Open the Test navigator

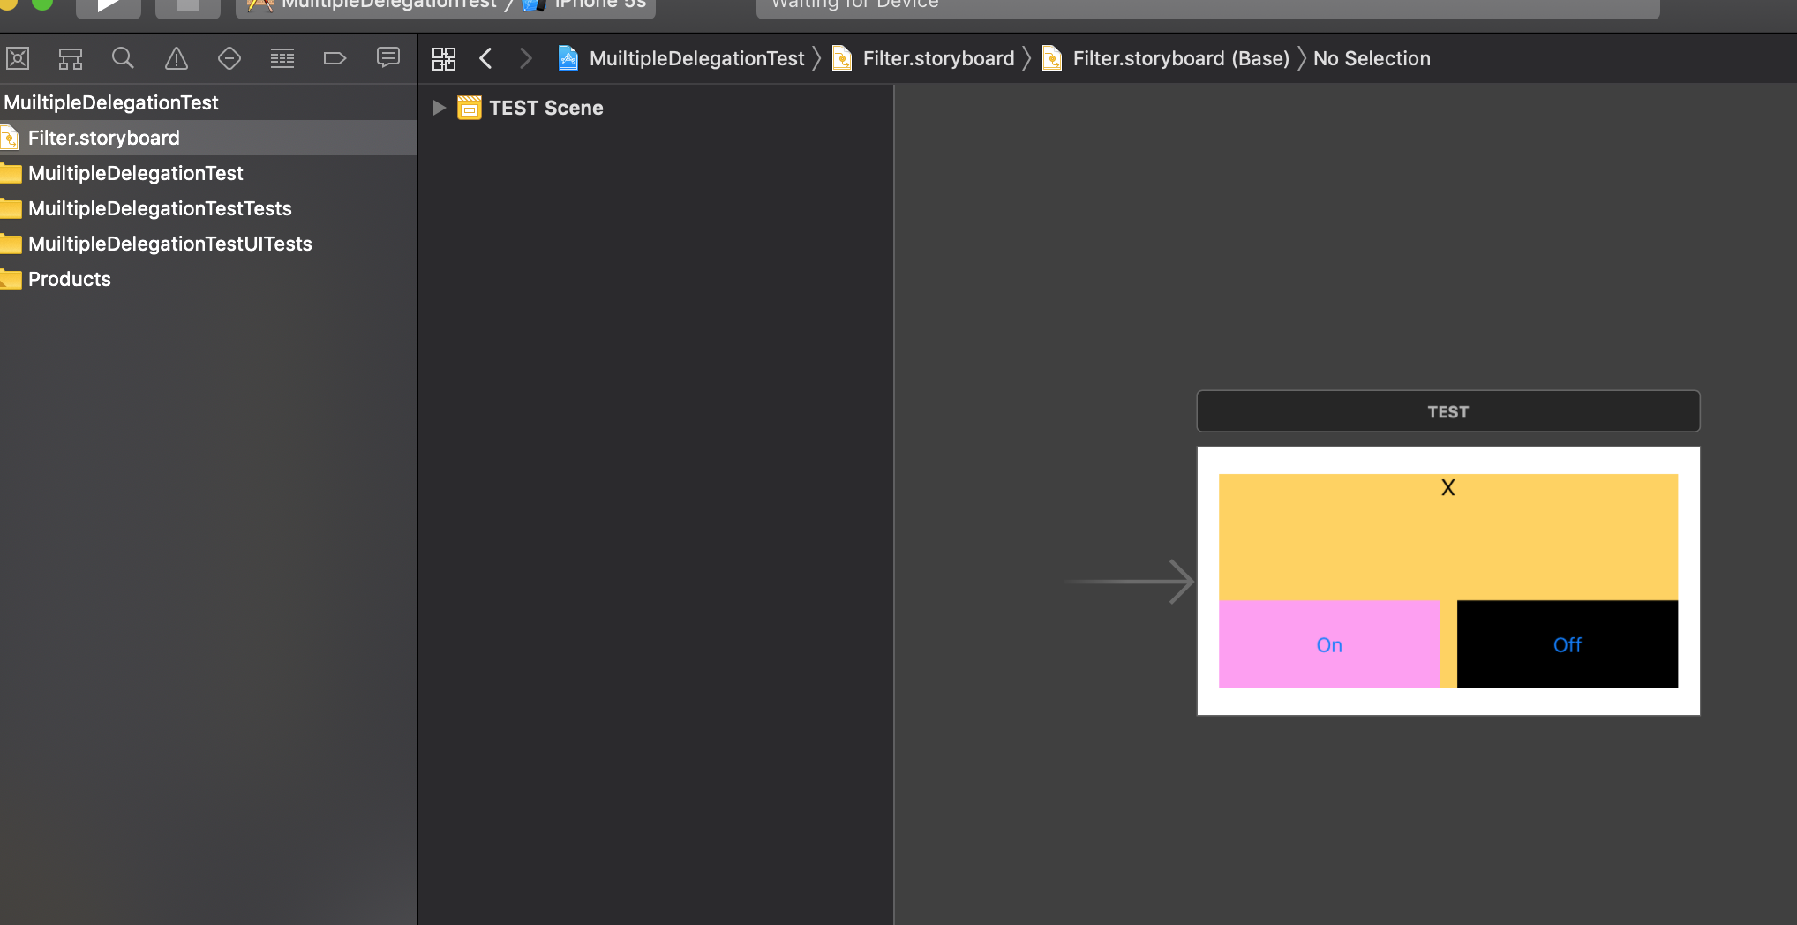pos(229,58)
